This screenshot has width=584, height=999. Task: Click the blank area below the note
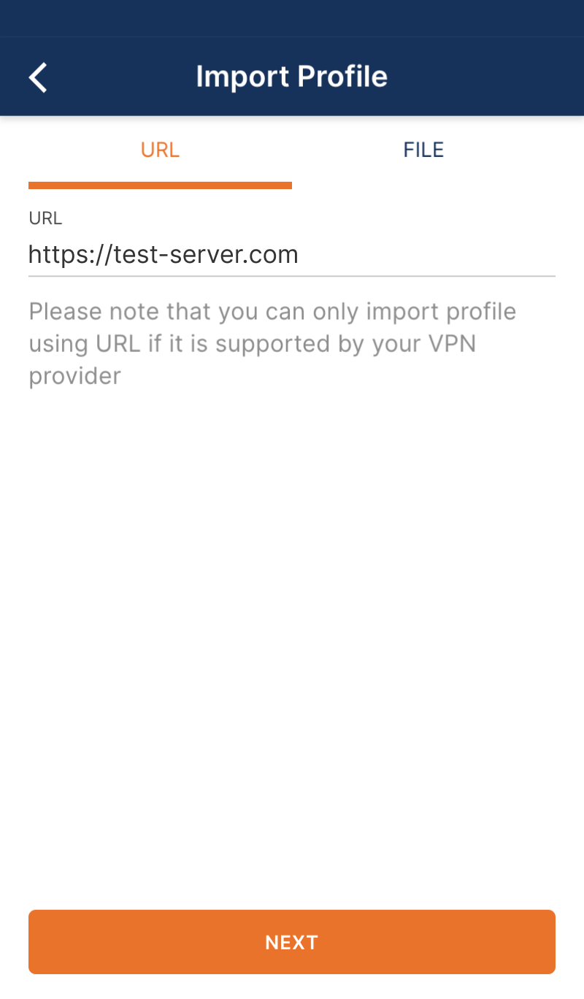(292, 643)
